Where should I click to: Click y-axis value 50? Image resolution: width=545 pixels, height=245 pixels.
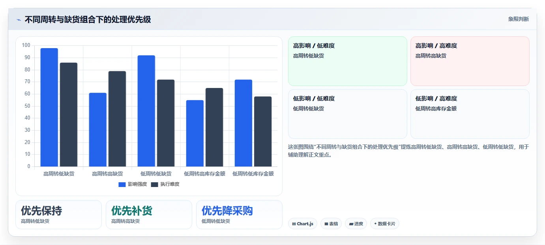click(x=27, y=106)
